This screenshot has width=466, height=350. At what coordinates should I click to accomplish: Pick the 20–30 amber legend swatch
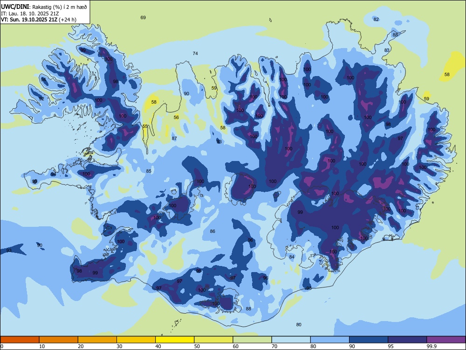point(97,340)
